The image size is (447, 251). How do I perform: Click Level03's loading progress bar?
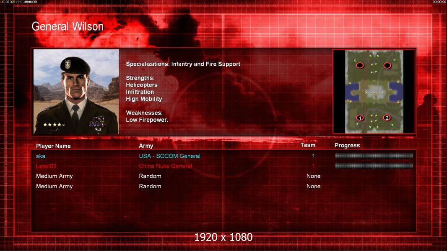tap(374, 166)
